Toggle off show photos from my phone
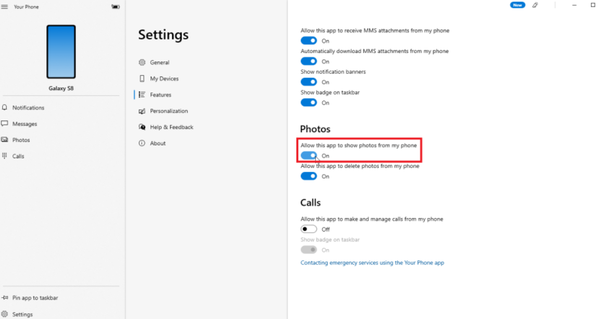This screenshot has height=319, width=609. click(309, 156)
